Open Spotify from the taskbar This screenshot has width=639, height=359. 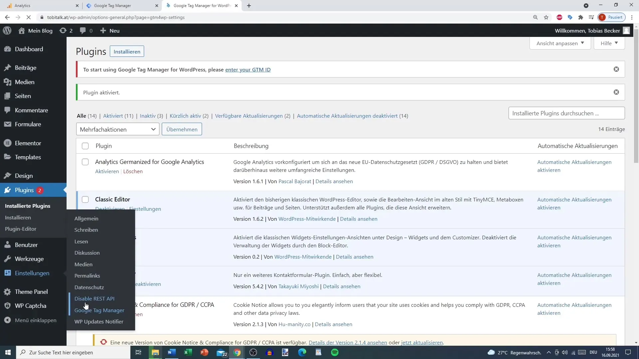(335, 352)
